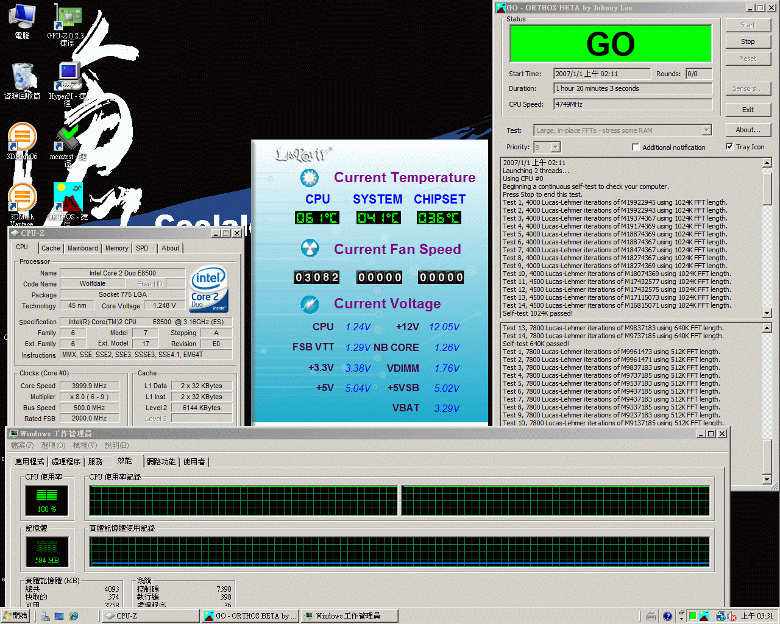Switch to the 應用程式 tab in task manager
Viewport: 780px width, 624px height.
click(30, 462)
